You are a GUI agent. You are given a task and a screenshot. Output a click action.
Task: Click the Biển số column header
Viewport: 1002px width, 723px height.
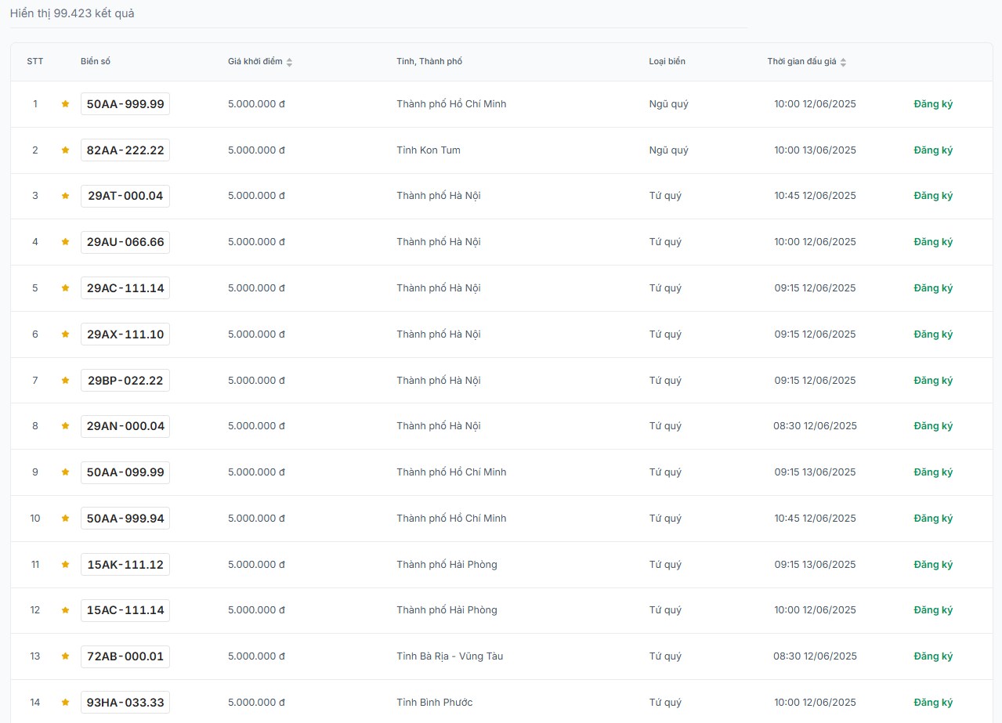(x=96, y=62)
